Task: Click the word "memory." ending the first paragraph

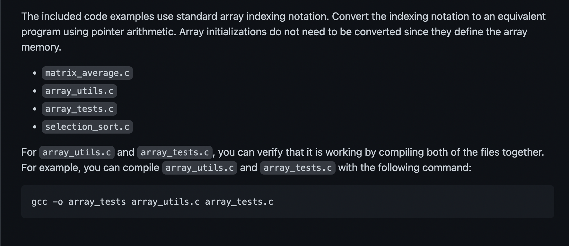Action: [x=41, y=47]
